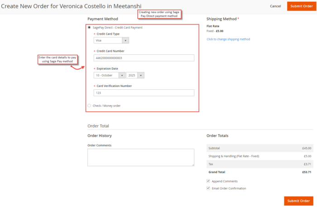Click the Card Verification Number field
Image resolution: width=317 pixels, height=207 pixels.
click(144, 93)
